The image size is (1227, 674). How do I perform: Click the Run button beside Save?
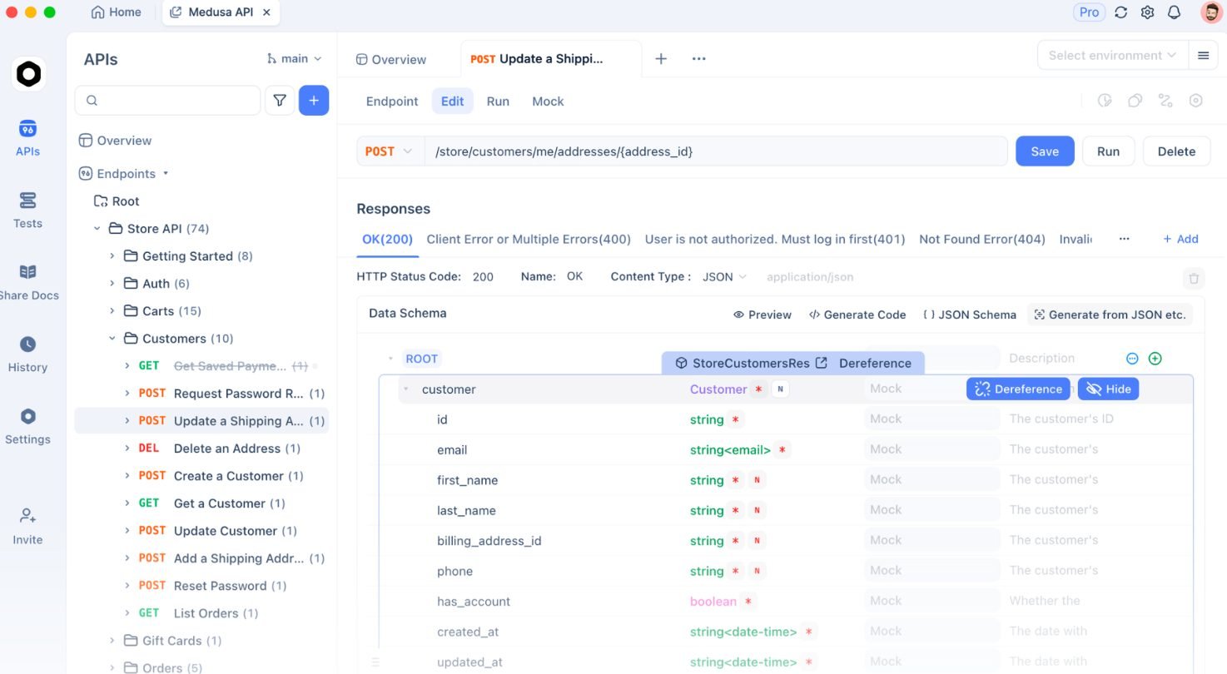1108,151
